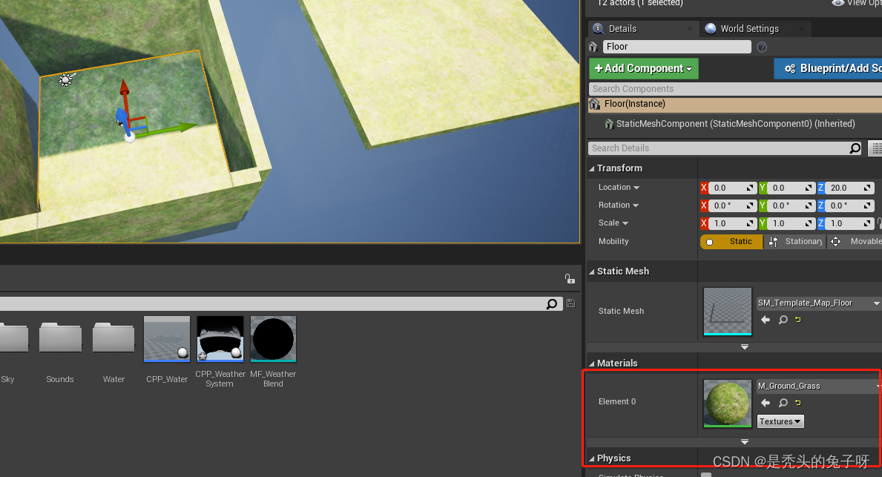Open the property matrix grid icon

(875, 148)
